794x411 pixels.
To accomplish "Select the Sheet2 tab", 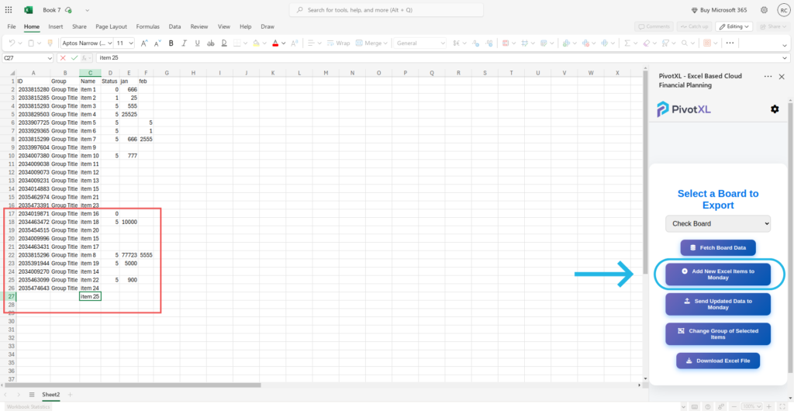I will [x=50, y=394].
